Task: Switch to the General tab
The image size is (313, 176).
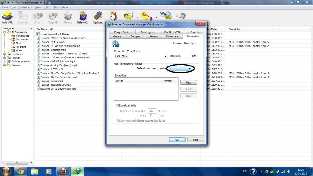Action: click(117, 36)
